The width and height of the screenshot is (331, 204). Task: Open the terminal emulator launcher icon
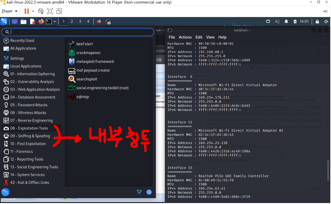pyautogui.click(x=49, y=21)
